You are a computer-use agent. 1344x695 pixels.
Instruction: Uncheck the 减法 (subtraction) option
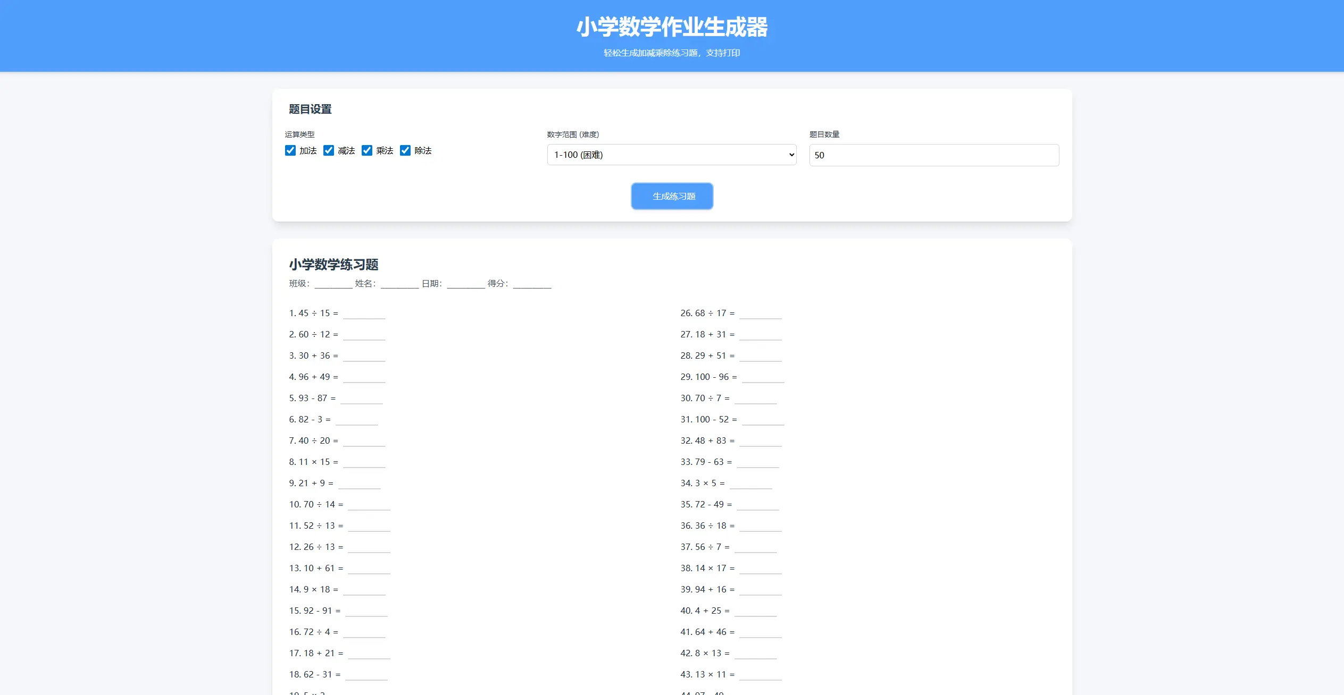pos(329,150)
